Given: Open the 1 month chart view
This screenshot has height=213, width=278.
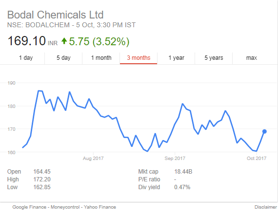Looking at the screenshot, I should (x=101, y=58).
